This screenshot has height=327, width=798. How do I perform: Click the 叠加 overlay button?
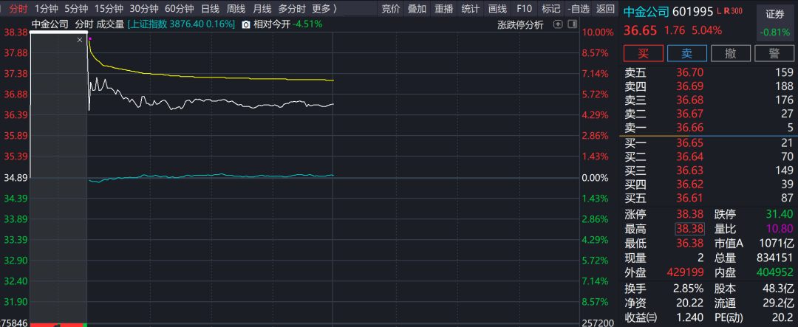point(417,9)
